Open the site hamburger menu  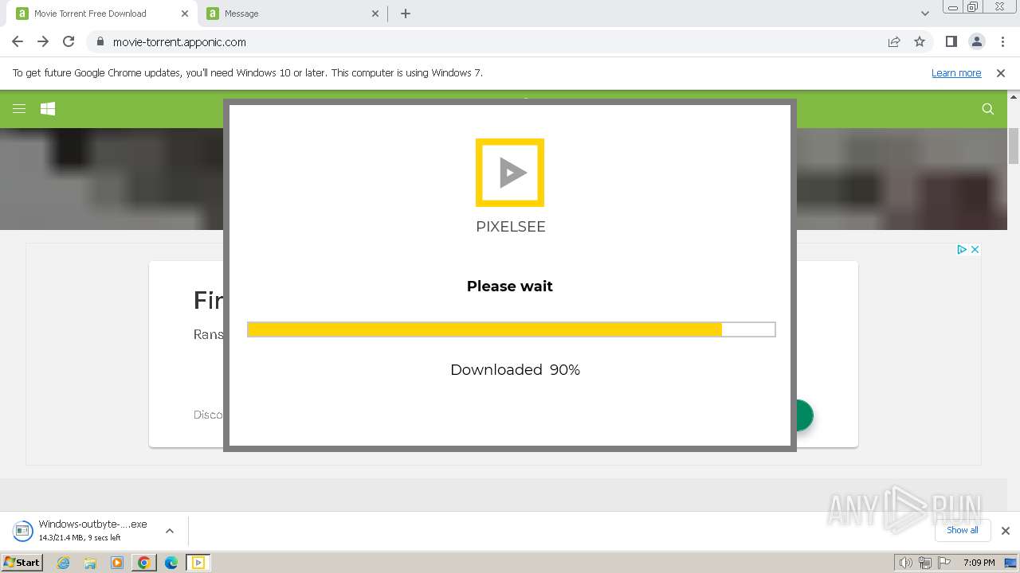(19, 109)
